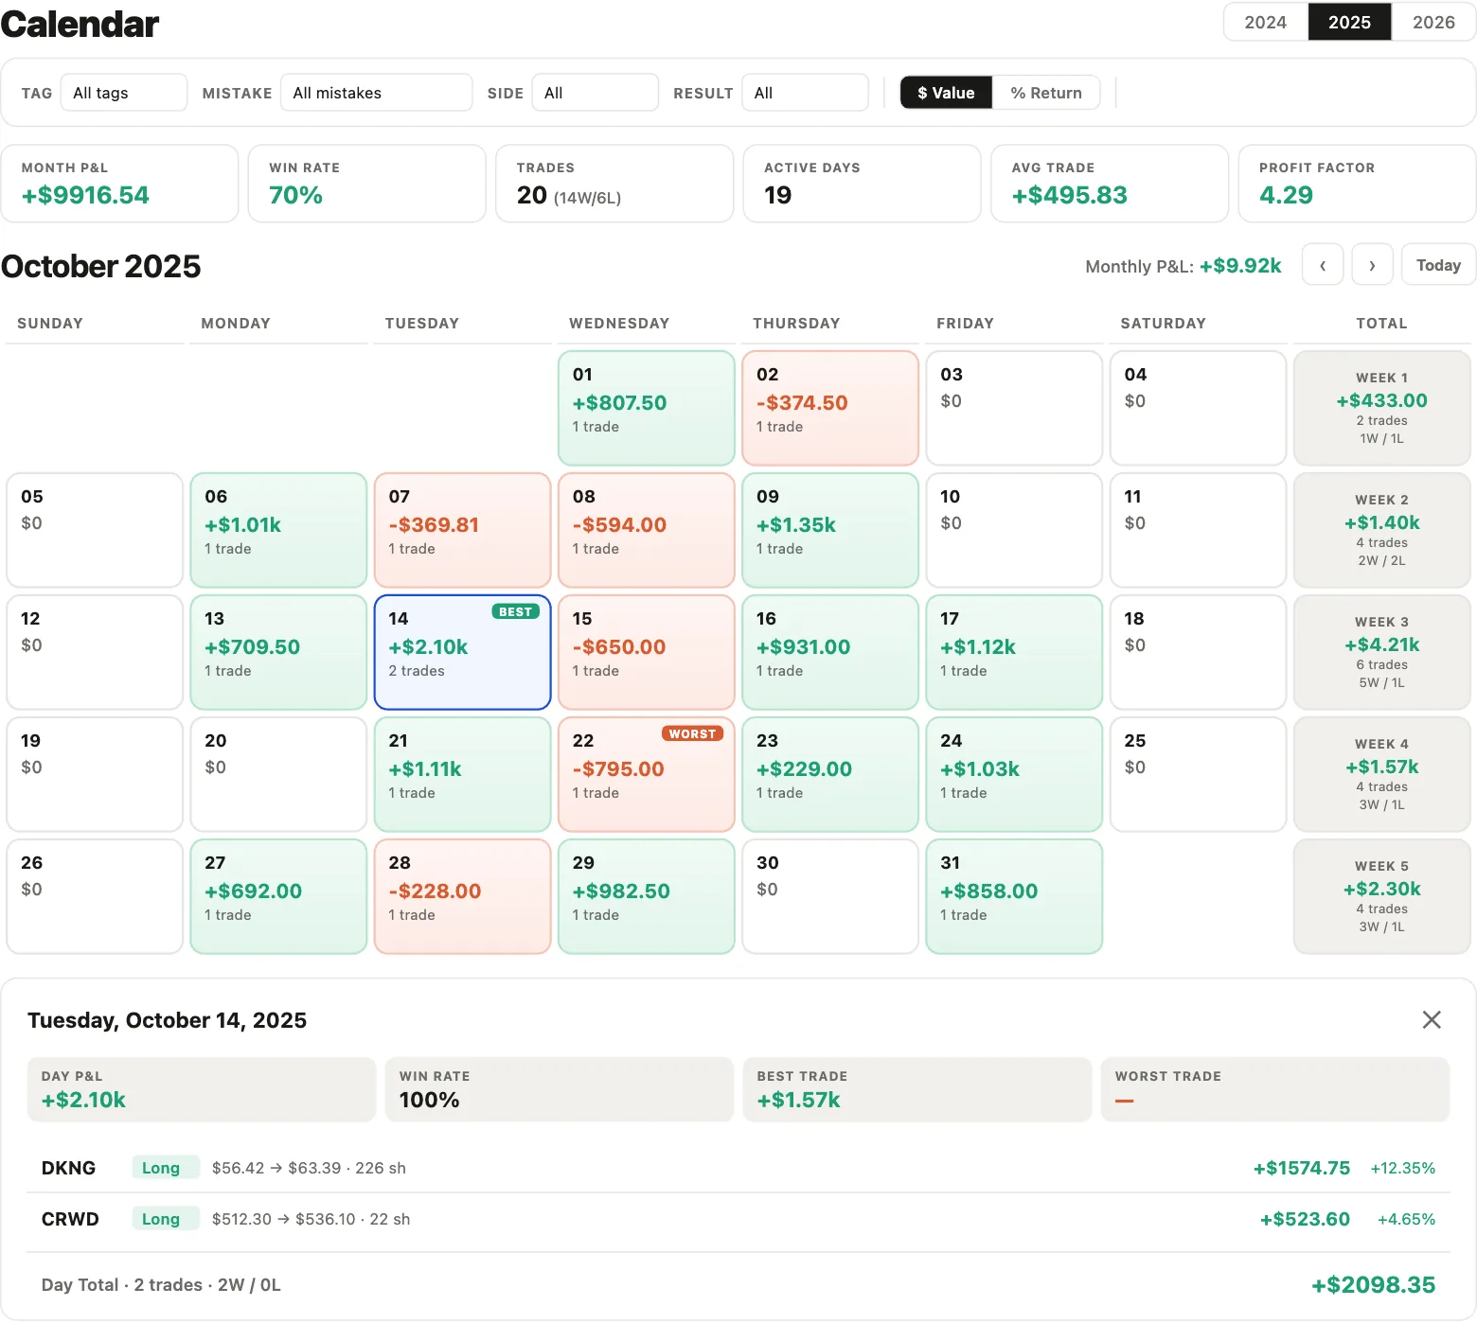The height and width of the screenshot is (1341, 1477).
Task: Click the DKNG +12.35% return value
Action: (1403, 1168)
